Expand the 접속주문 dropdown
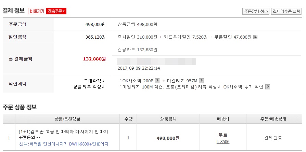This screenshot has height=152, width=306. [x=56, y=11]
